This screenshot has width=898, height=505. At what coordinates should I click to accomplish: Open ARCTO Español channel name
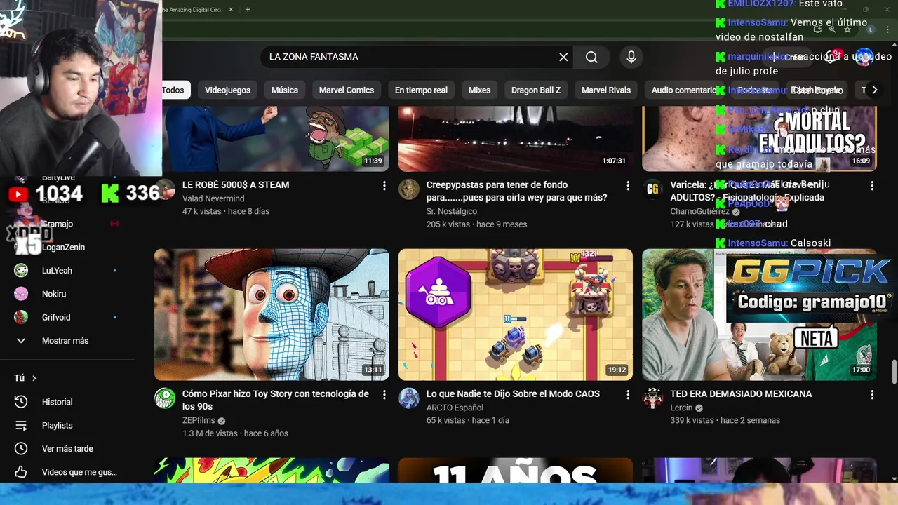pos(455,408)
